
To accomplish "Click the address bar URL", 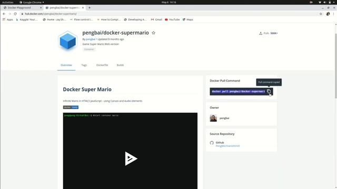I will (x=51, y=14).
